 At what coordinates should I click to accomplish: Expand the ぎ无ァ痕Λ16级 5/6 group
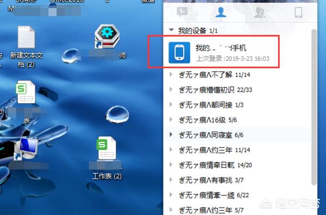pyautogui.click(x=171, y=120)
